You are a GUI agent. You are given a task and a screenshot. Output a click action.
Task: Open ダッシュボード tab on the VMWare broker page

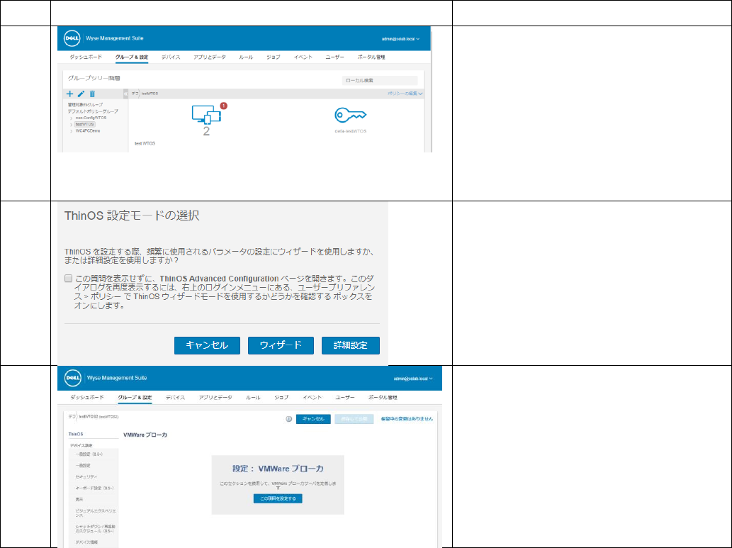[x=87, y=398]
